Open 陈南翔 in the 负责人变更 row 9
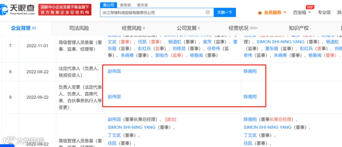The height and width of the screenshot is (147, 342). (x=250, y=97)
